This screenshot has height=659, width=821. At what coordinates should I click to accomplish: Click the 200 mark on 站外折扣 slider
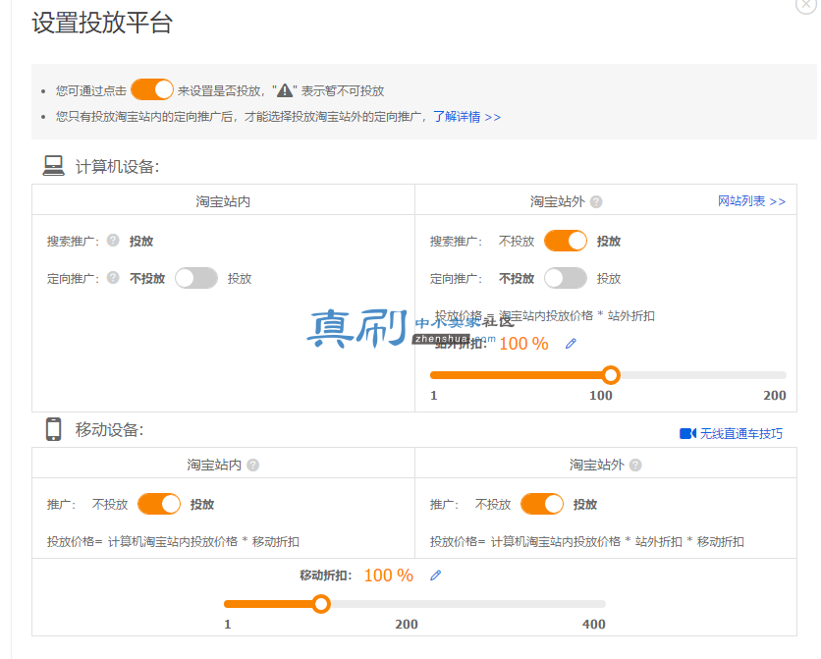(775, 395)
